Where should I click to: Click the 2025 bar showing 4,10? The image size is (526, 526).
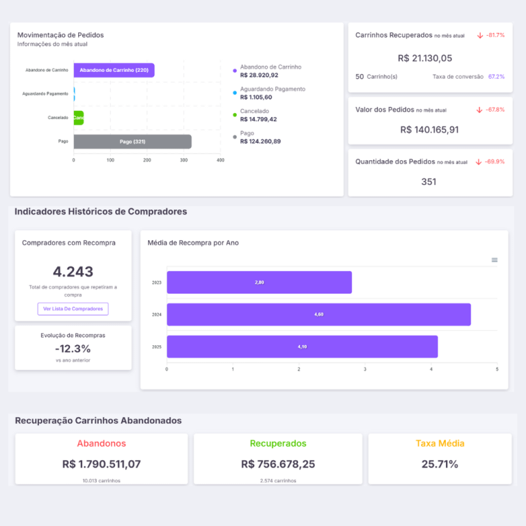point(302,347)
